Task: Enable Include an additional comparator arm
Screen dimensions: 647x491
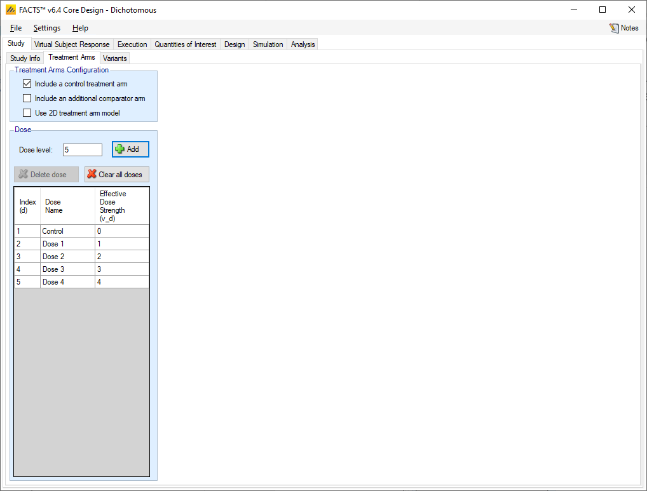Action: 27,98
